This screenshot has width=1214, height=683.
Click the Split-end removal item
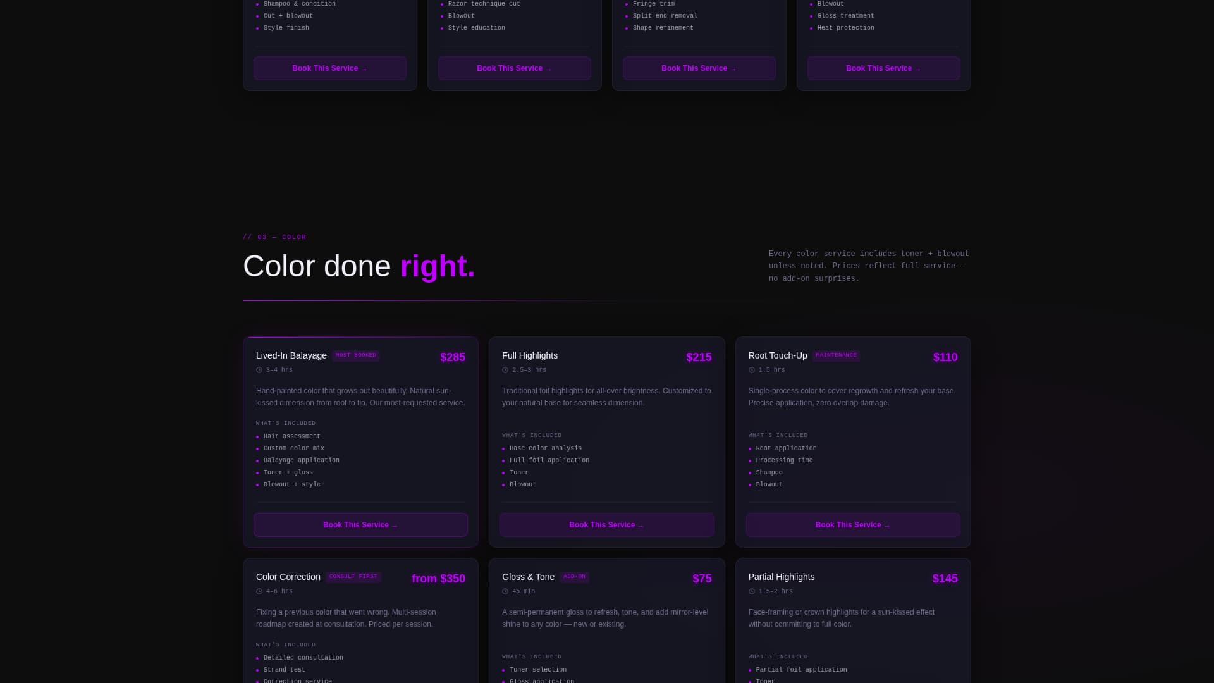coord(665,16)
